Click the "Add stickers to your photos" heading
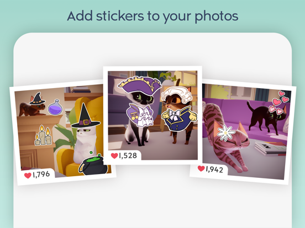 click(x=152, y=16)
